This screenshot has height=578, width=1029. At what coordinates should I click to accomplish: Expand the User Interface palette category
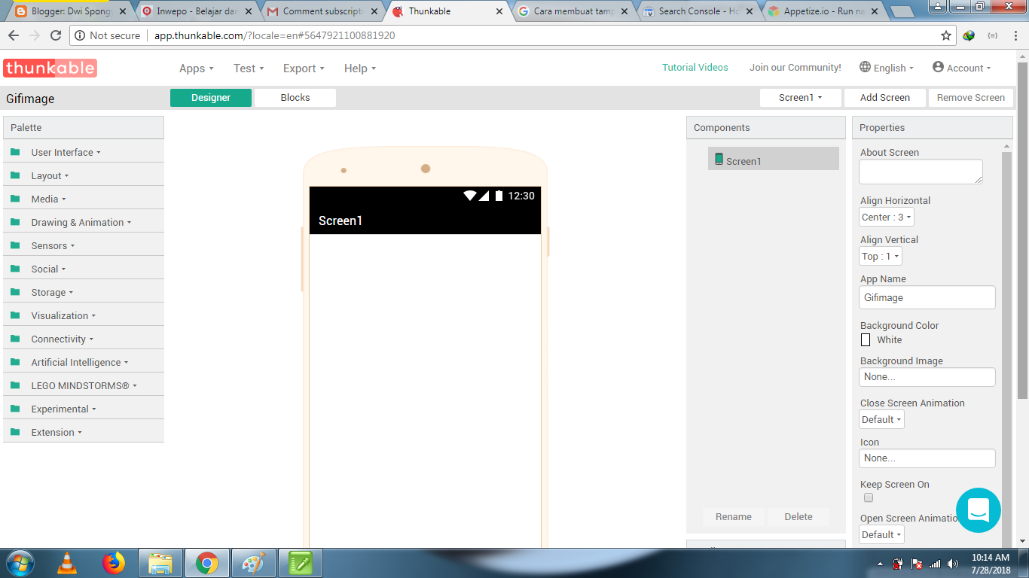pos(66,152)
